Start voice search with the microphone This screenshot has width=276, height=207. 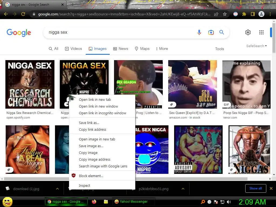coord(199,32)
